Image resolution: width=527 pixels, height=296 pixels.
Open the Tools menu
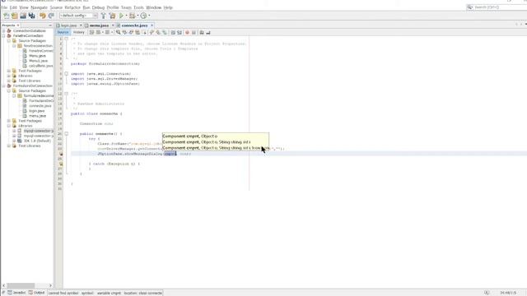pos(138,7)
